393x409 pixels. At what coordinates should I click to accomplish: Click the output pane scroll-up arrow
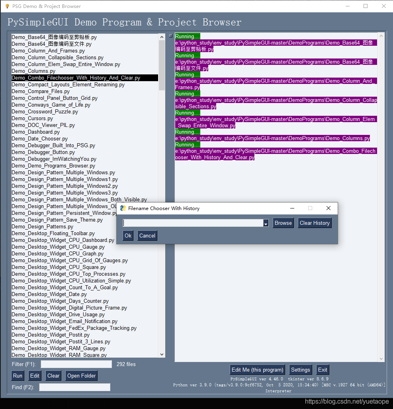click(381, 36)
